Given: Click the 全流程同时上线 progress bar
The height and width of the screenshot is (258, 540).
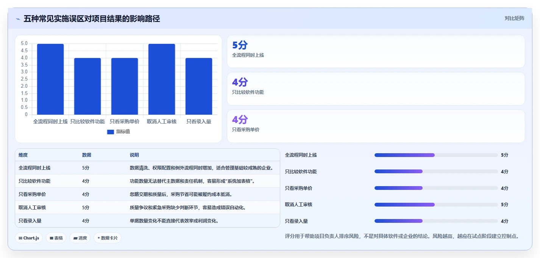Looking at the screenshot, I should point(436,155).
